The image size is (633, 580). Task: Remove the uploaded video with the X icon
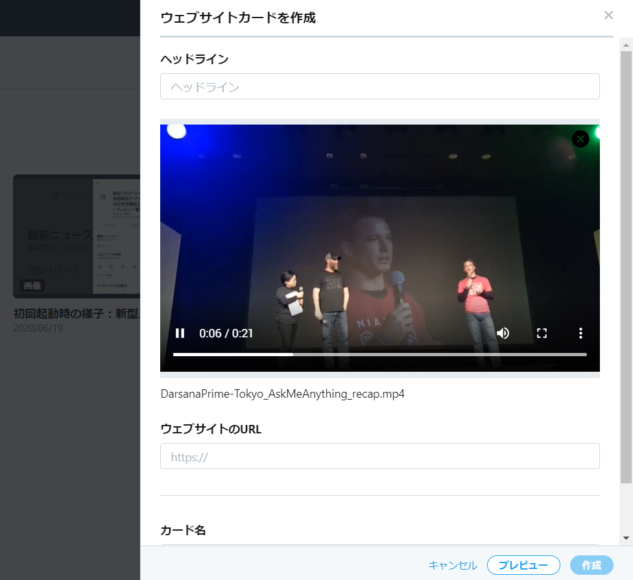coord(580,139)
